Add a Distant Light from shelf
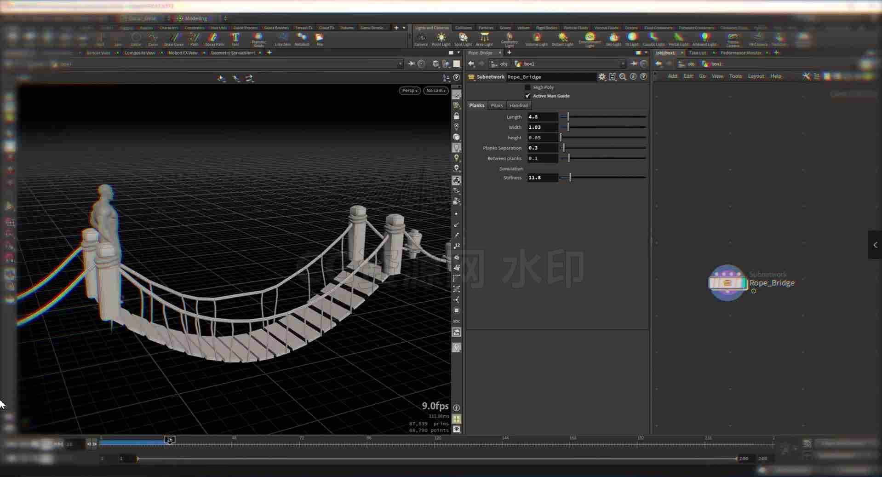Image resolution: width=882 pixels, height=477 pixels. (562, 39)
